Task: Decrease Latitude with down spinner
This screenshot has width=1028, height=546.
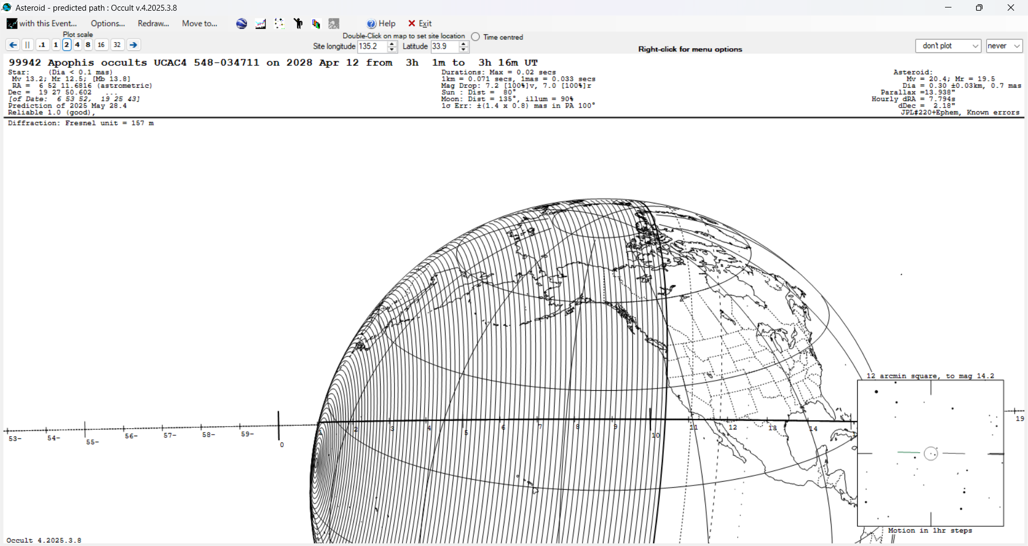Action: (x=464, y=50)
